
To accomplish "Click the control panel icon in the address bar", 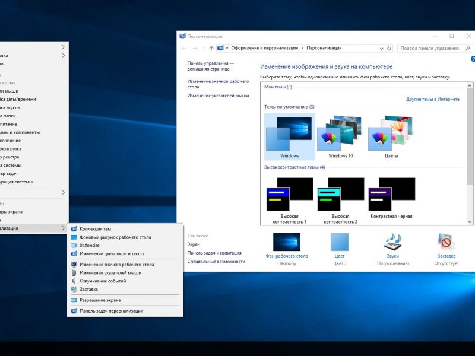I will [x=220, y=48].
